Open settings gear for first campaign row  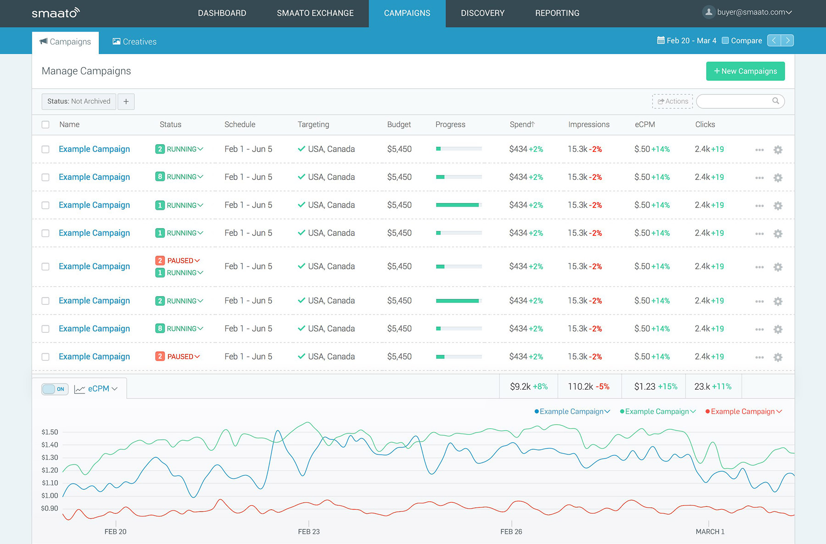tap(778, 150)
